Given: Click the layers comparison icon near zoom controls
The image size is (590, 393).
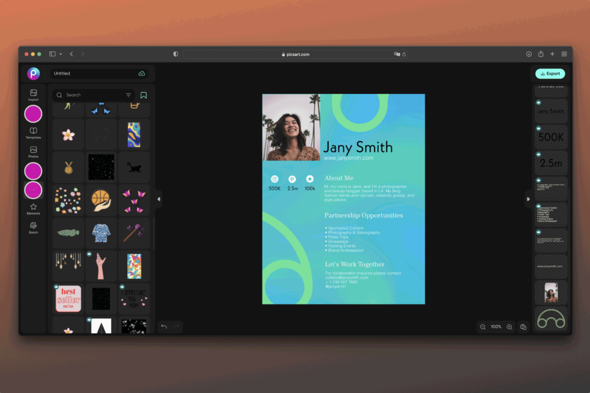Looking at the screenshot, I should (523, 326).
